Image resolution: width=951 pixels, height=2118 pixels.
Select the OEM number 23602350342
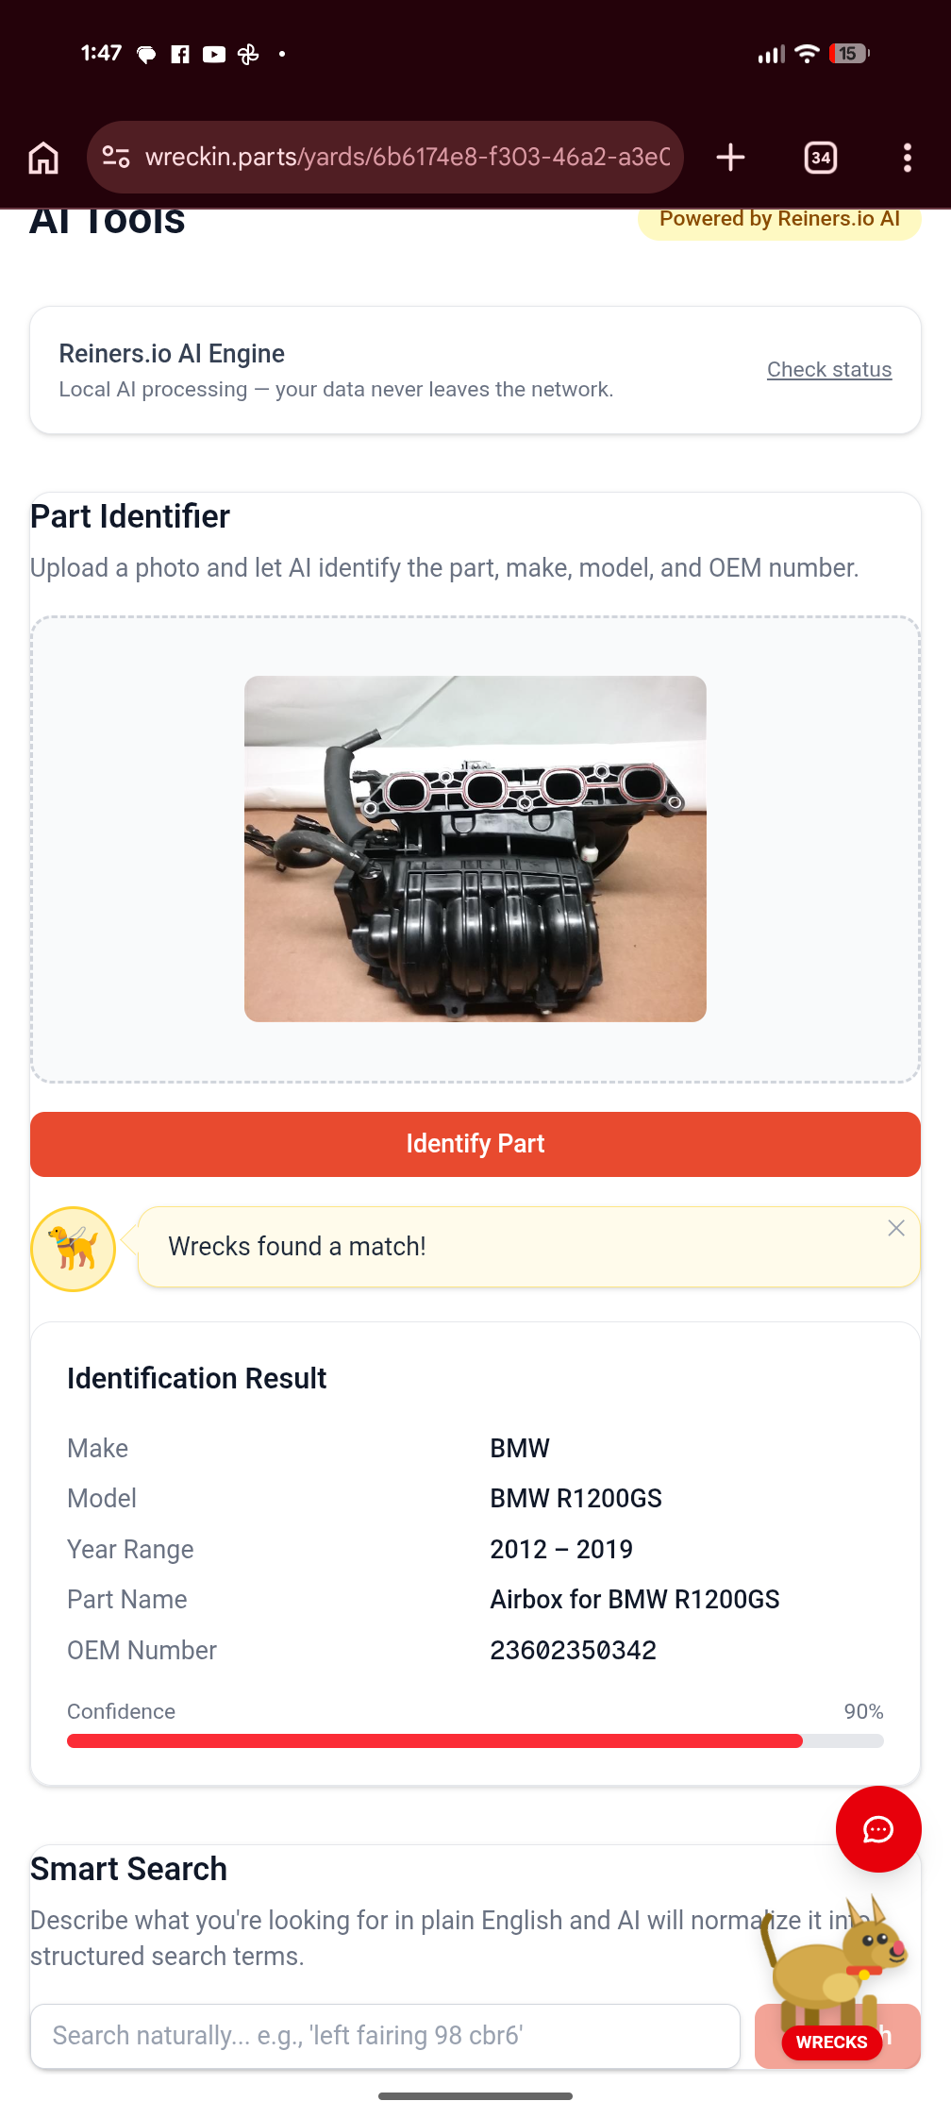(573, 1650)
